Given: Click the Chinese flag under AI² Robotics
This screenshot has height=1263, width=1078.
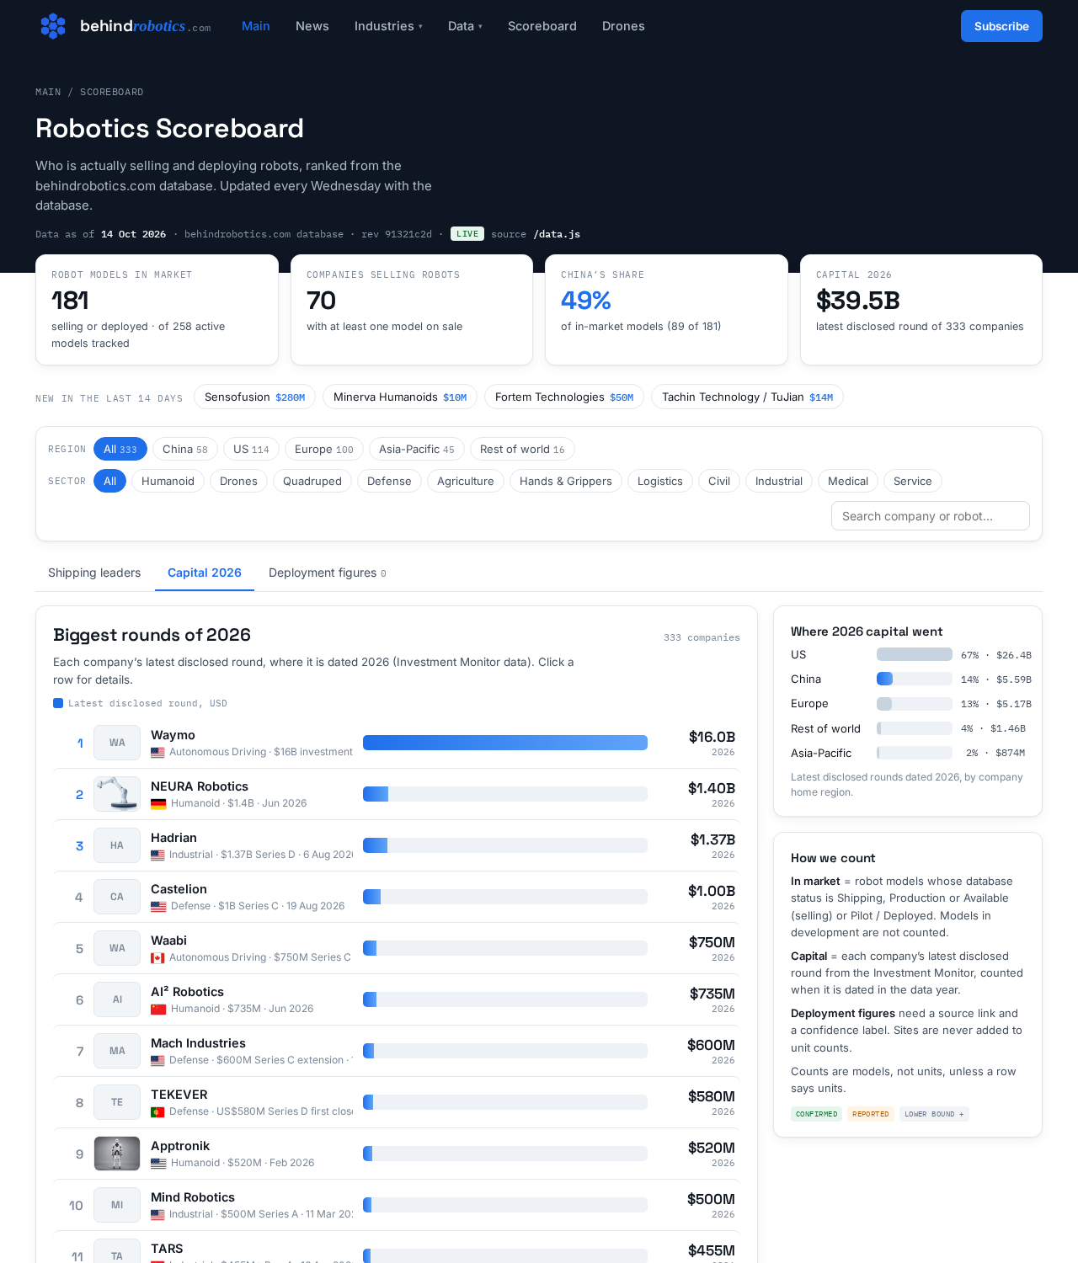Looking at the screenshot, I should tap(158, 1010).
